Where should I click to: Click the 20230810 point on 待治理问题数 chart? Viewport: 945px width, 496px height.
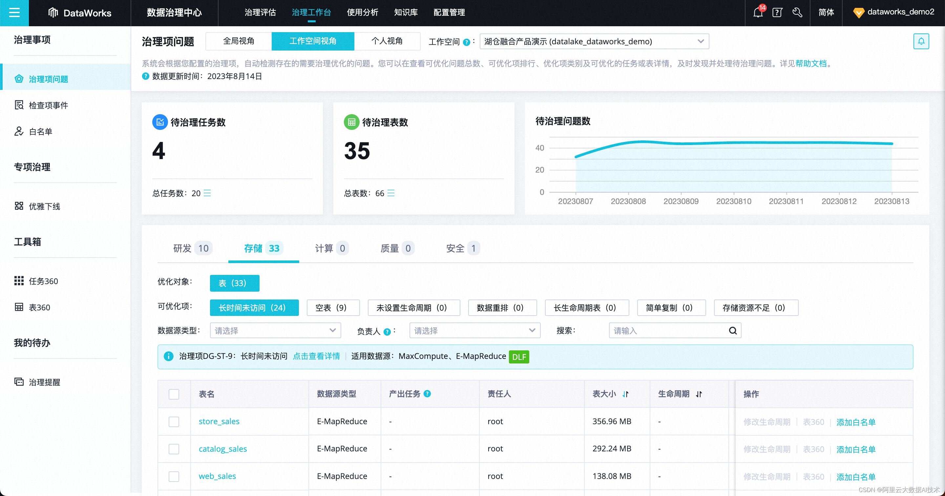pyautogui.click(x=734, y=142)
